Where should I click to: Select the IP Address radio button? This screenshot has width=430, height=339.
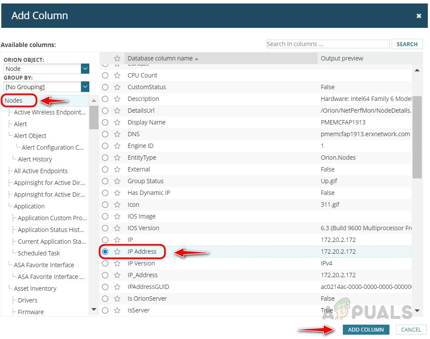tap(105, 252)
